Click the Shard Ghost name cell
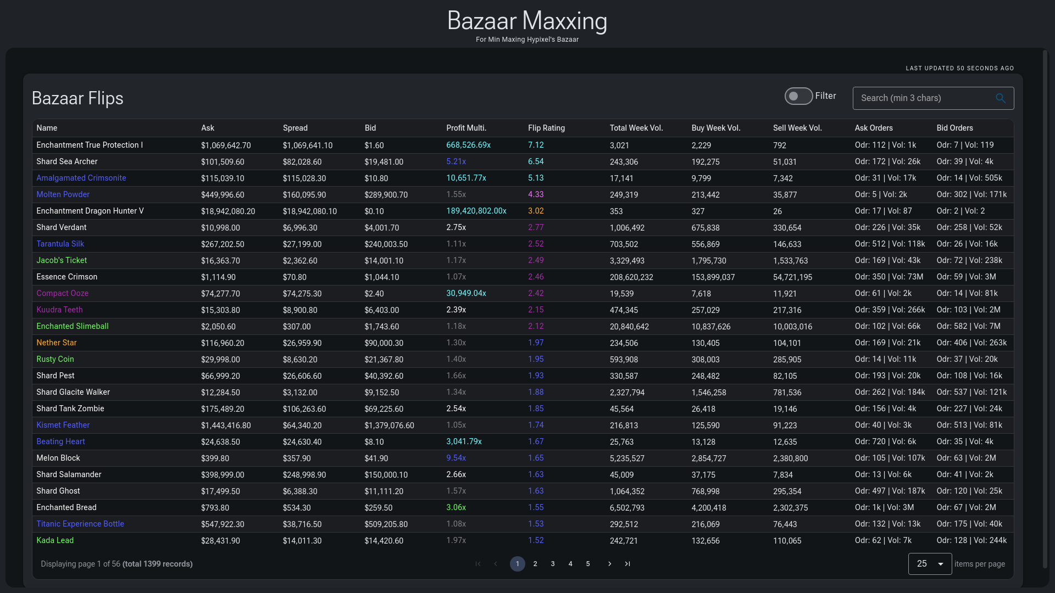The width and height of the screenshot is (1055, 593). (x=58, y=491)
